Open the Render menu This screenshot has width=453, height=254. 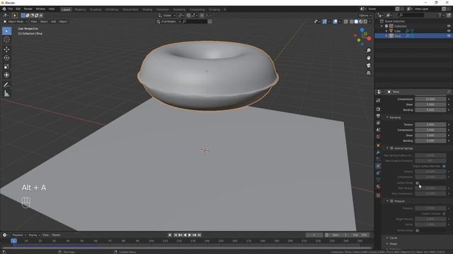click(28, 9)
